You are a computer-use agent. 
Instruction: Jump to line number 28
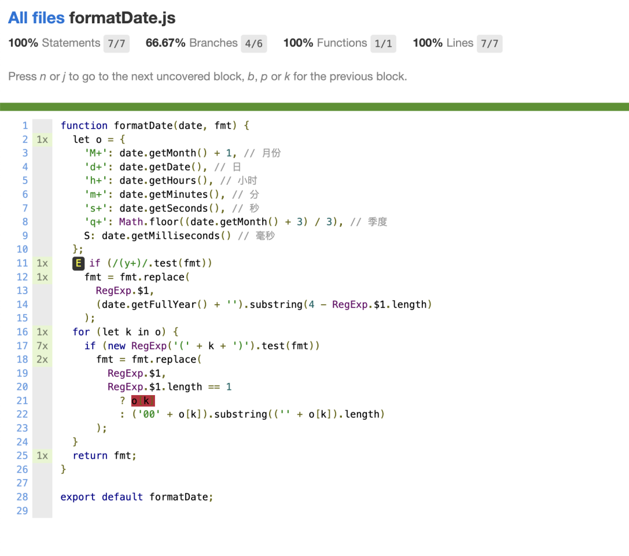click(22, 497)
